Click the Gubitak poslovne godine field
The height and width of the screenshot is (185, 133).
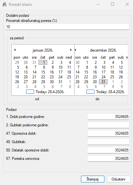point(108,125)
